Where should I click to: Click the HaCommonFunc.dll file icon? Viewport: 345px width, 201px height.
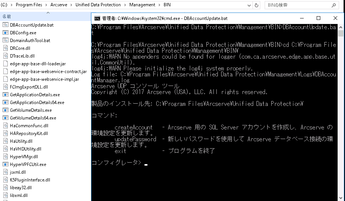click(x=6, y=125)
